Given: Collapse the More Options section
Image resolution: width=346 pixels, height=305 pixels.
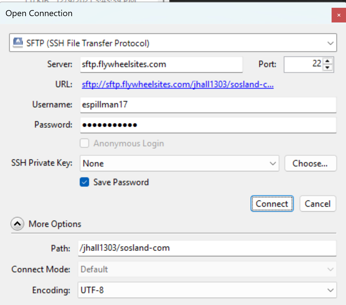Looking at the screenshot, I should pos(17,224).
